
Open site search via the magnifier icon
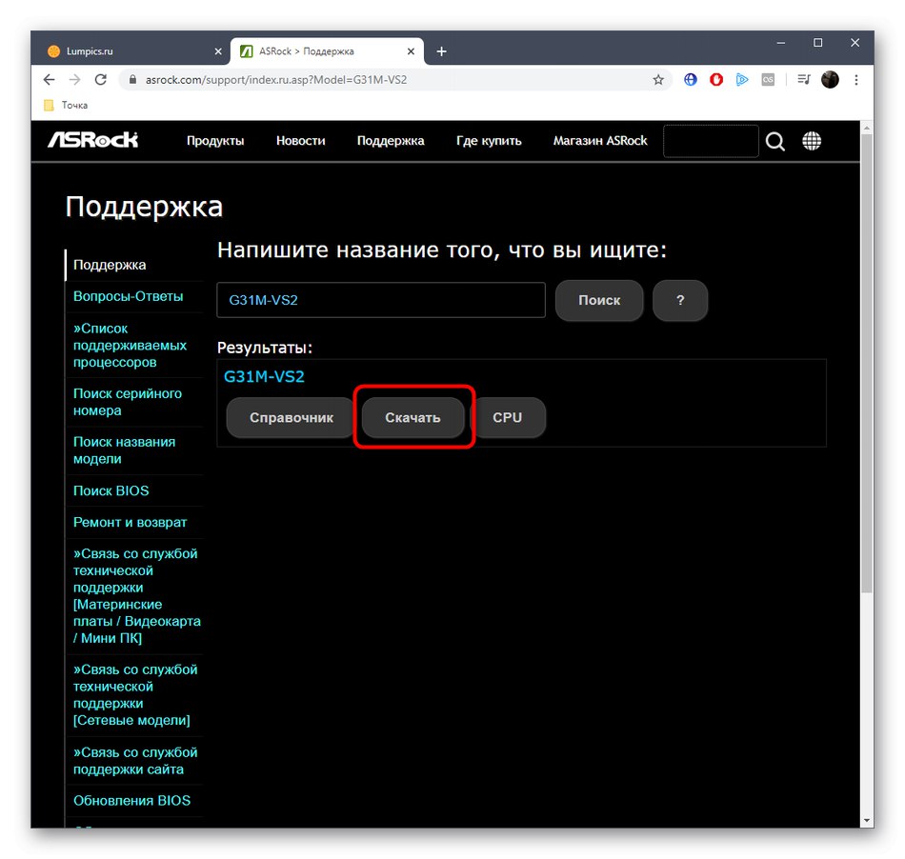point(775,141)
